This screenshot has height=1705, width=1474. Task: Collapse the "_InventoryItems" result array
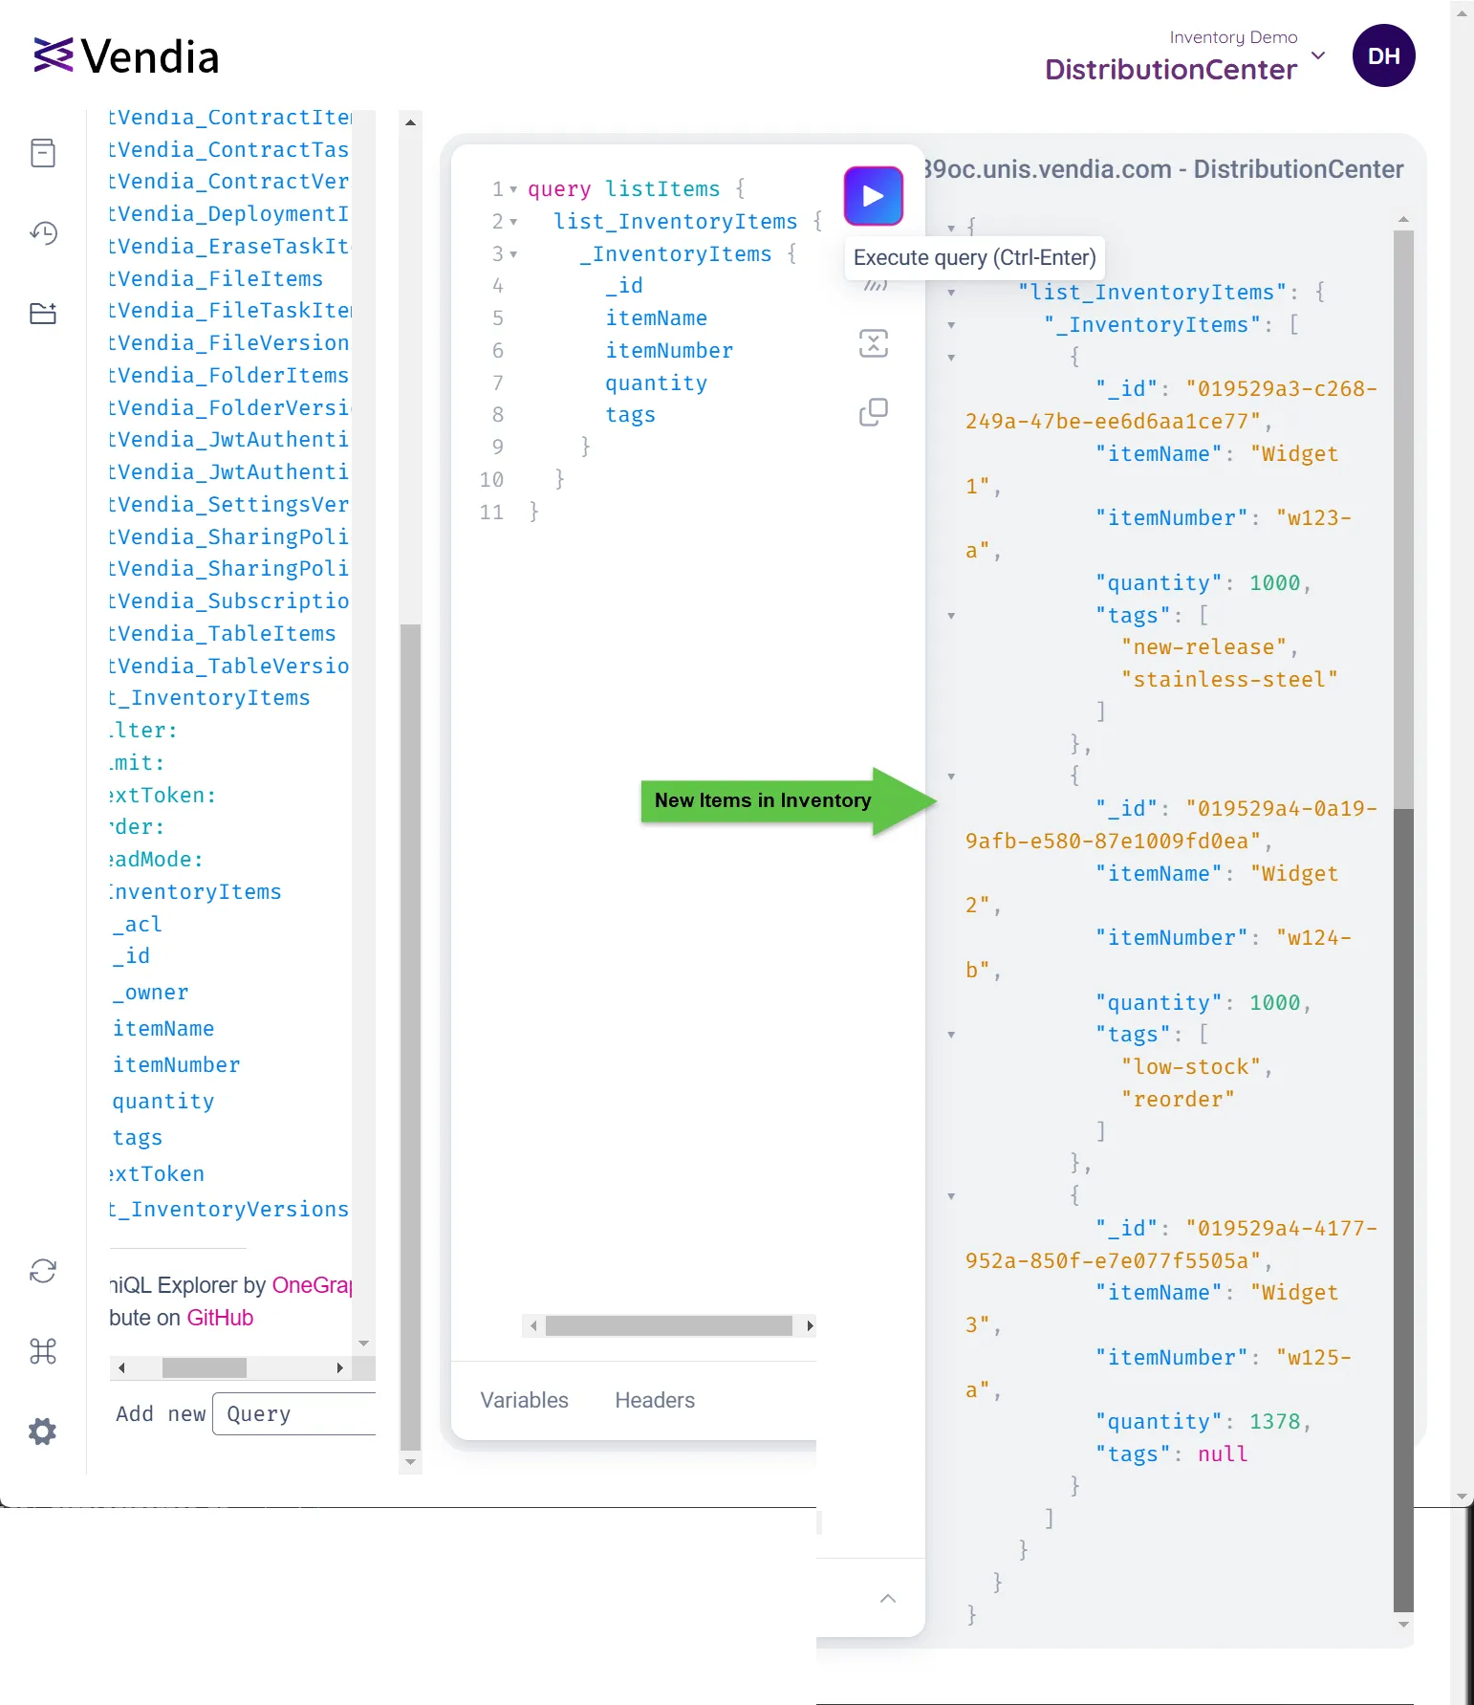click(x=951, y=325)
